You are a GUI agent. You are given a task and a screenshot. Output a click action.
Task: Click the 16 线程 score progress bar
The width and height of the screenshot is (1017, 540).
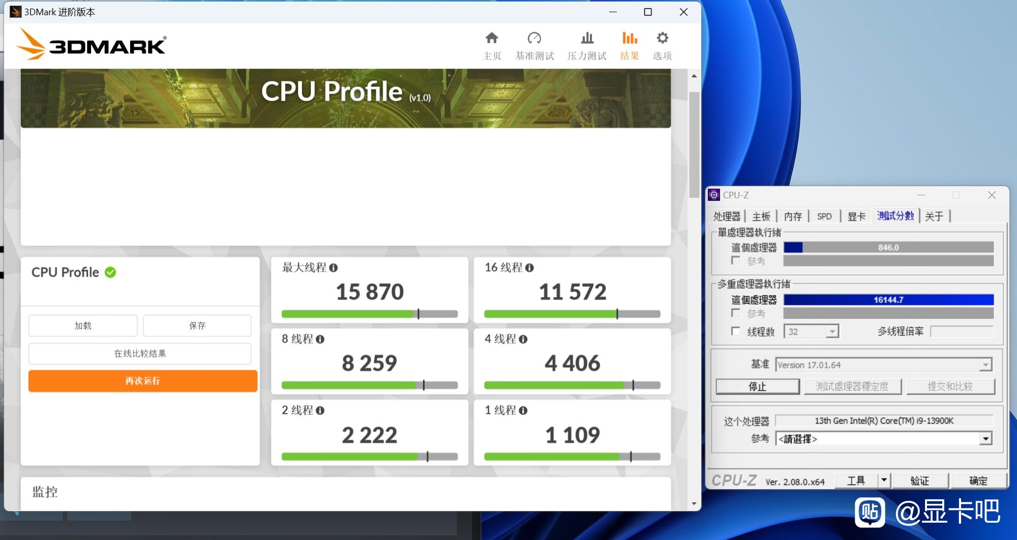point(572,314)
